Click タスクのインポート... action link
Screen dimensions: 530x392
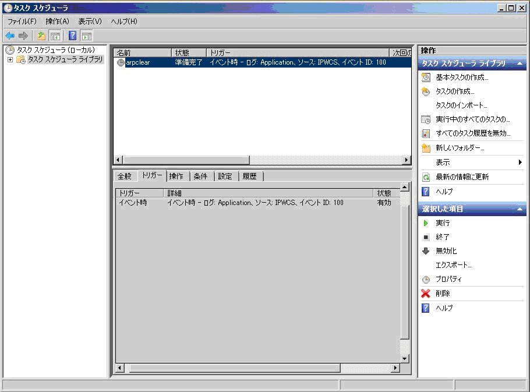pos(461,105)
